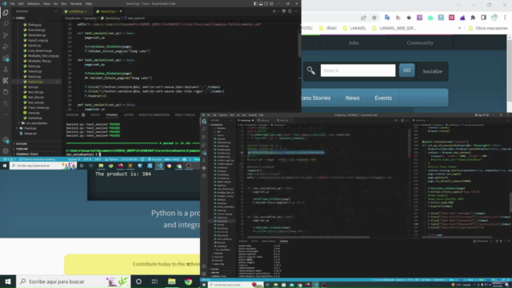
Task: Open Chrome profile avatar
Action: (494, 18)
